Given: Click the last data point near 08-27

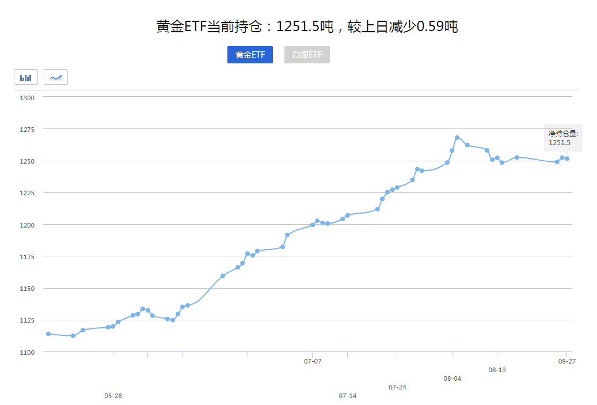Looking at the screenshot, I should [567, 158].
